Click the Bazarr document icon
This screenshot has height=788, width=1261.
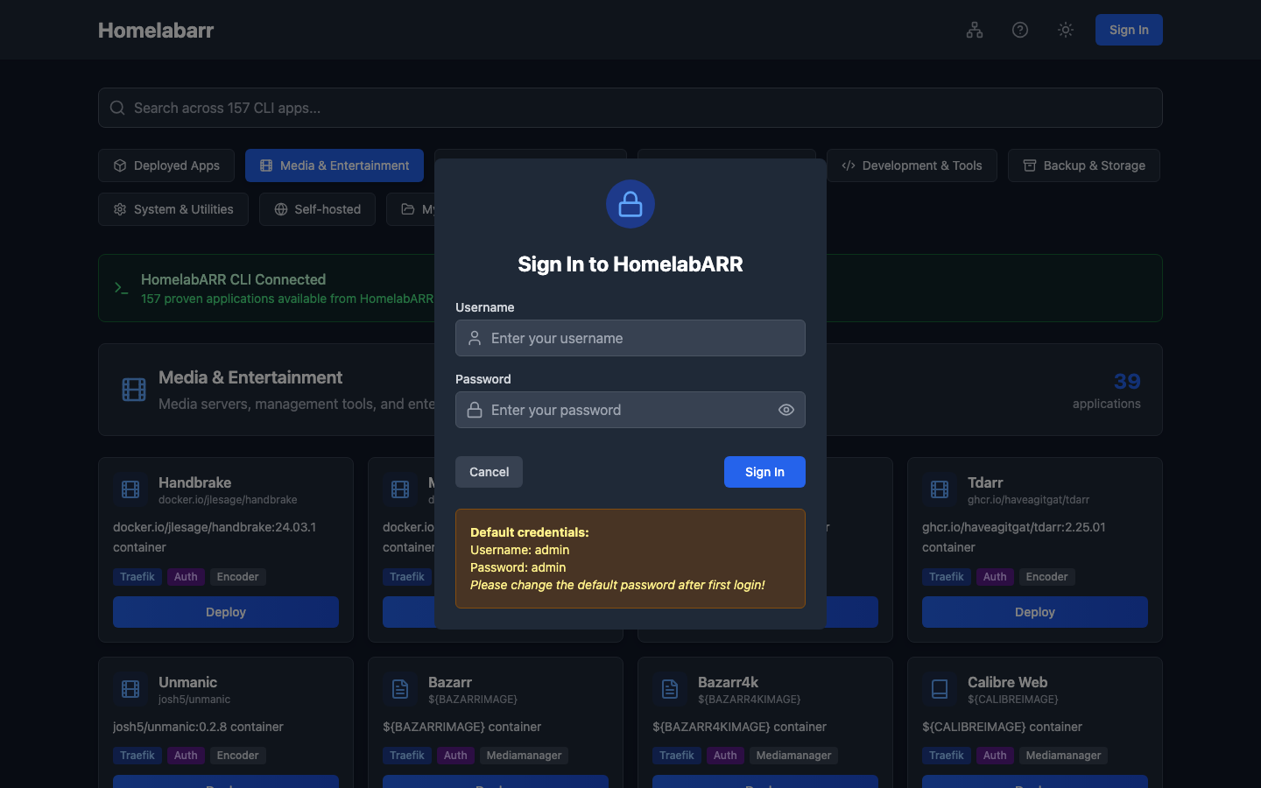click(x=400, y=689)
